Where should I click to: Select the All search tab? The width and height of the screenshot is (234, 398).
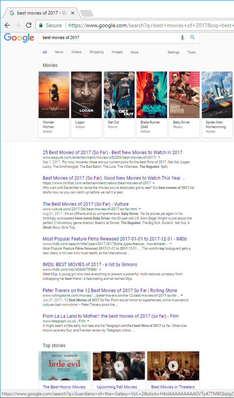point(45,52)
